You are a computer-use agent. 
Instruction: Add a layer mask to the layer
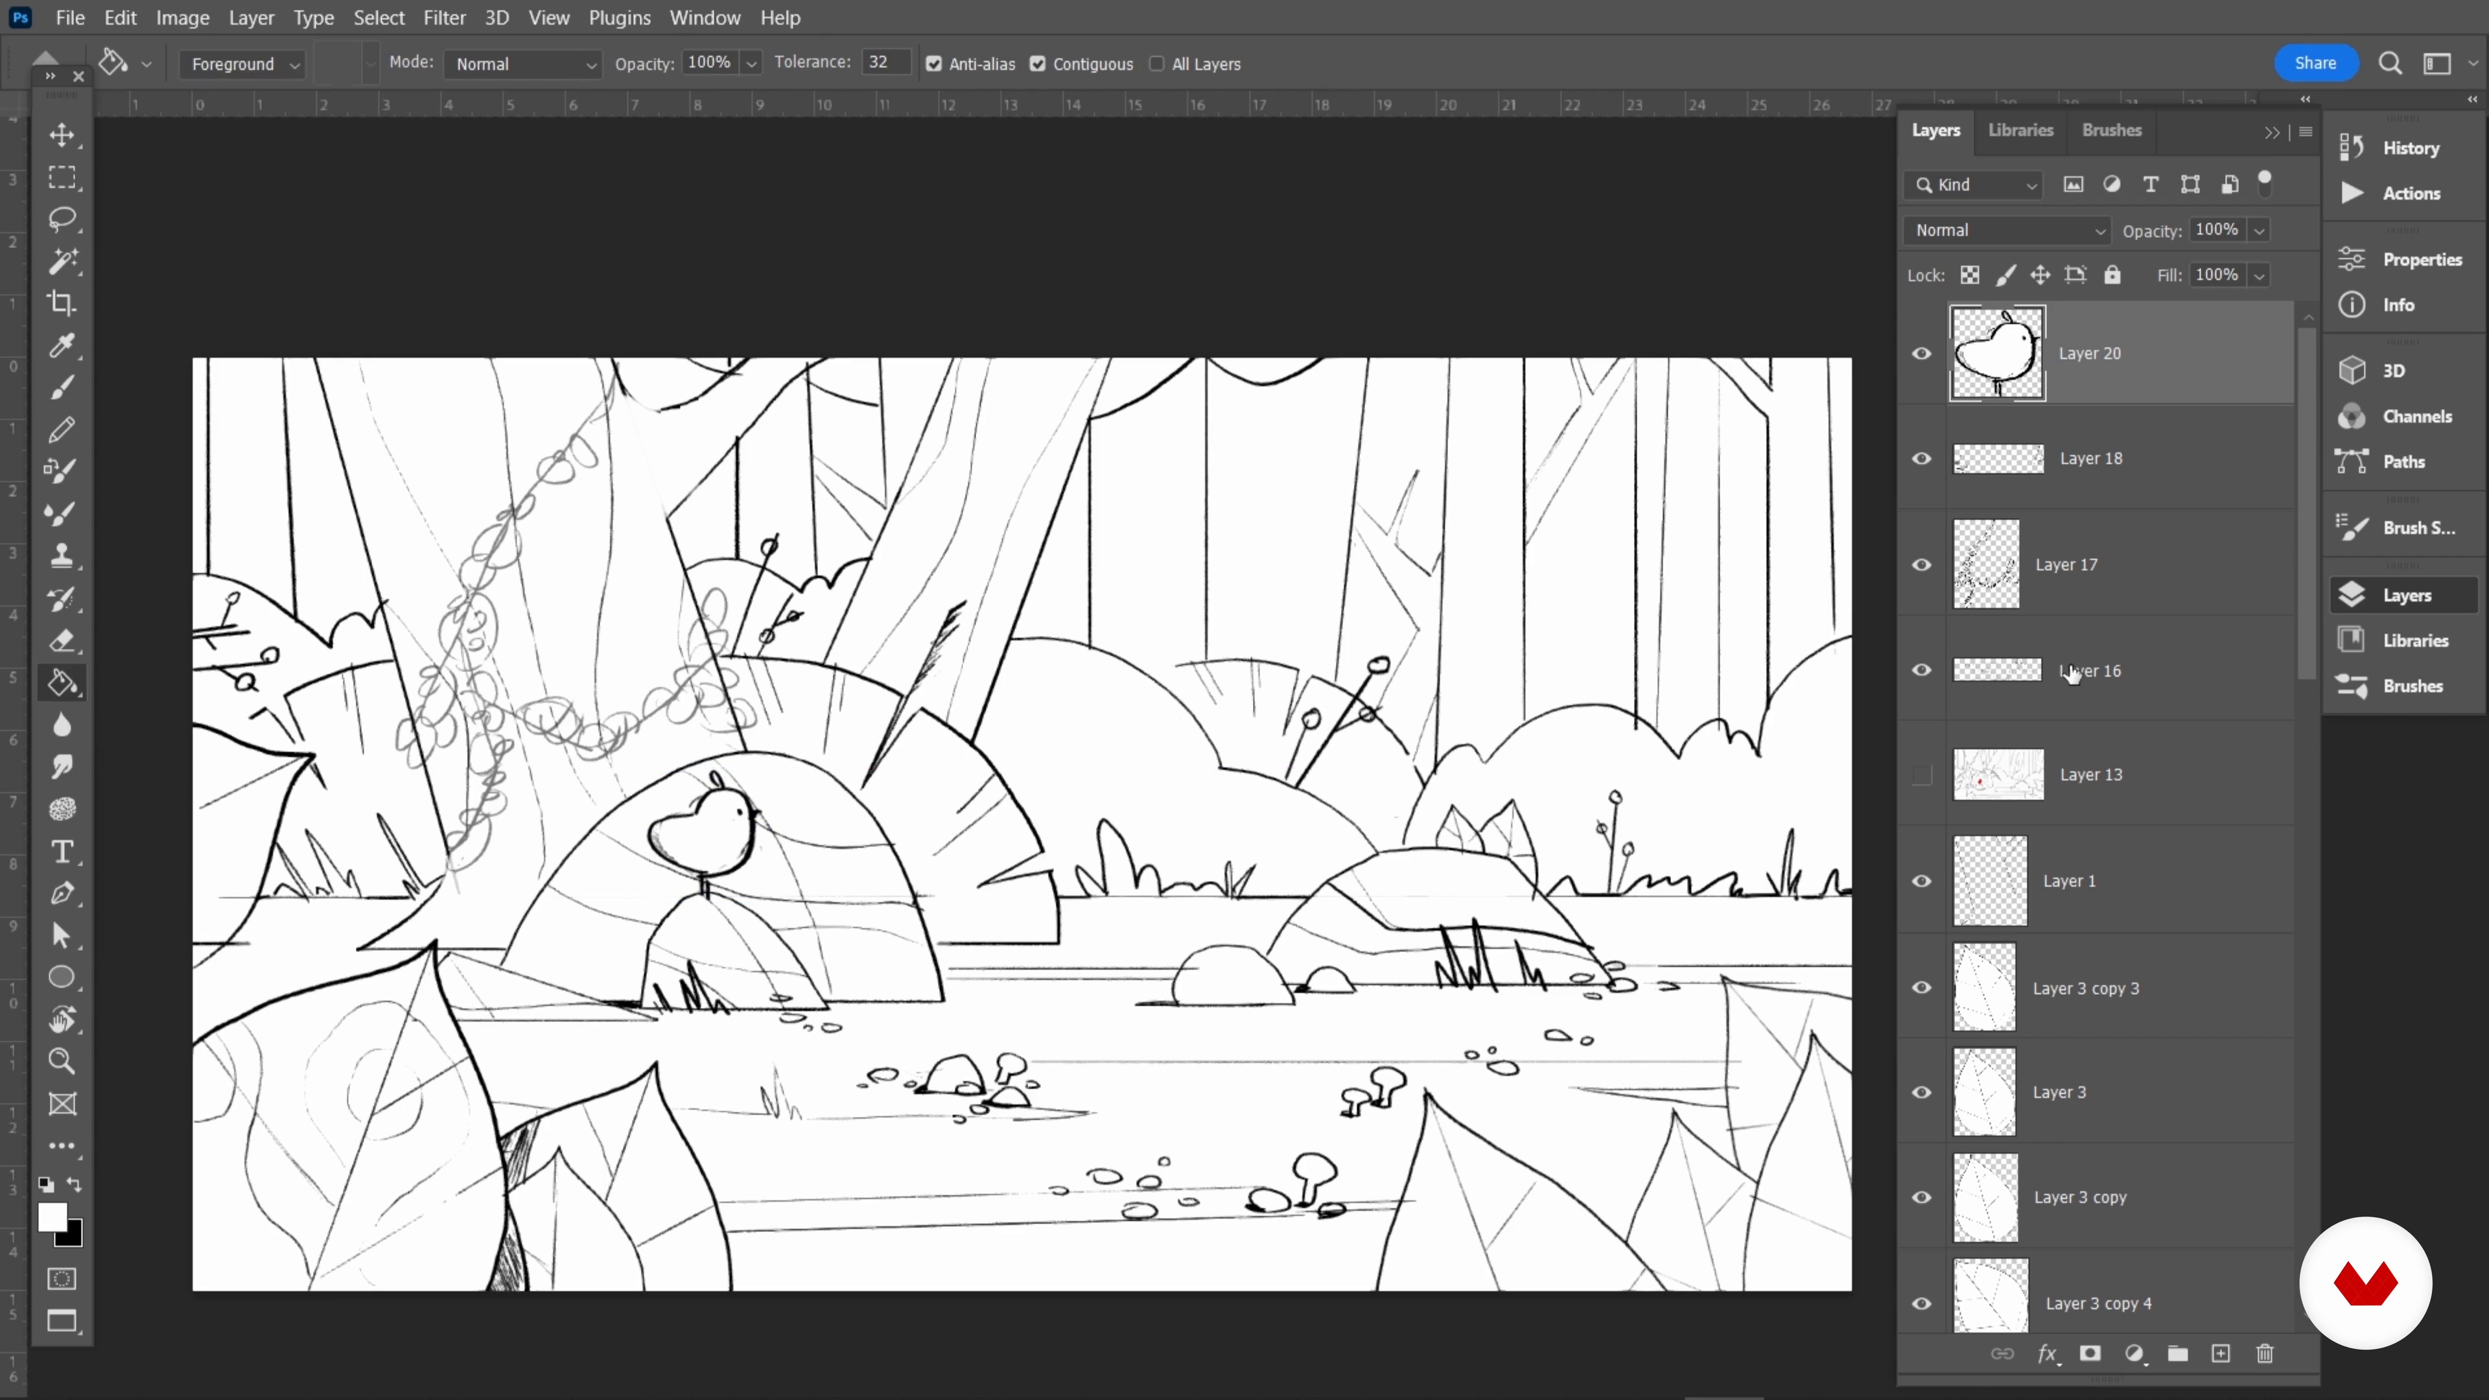[x=2090, y=1353]
